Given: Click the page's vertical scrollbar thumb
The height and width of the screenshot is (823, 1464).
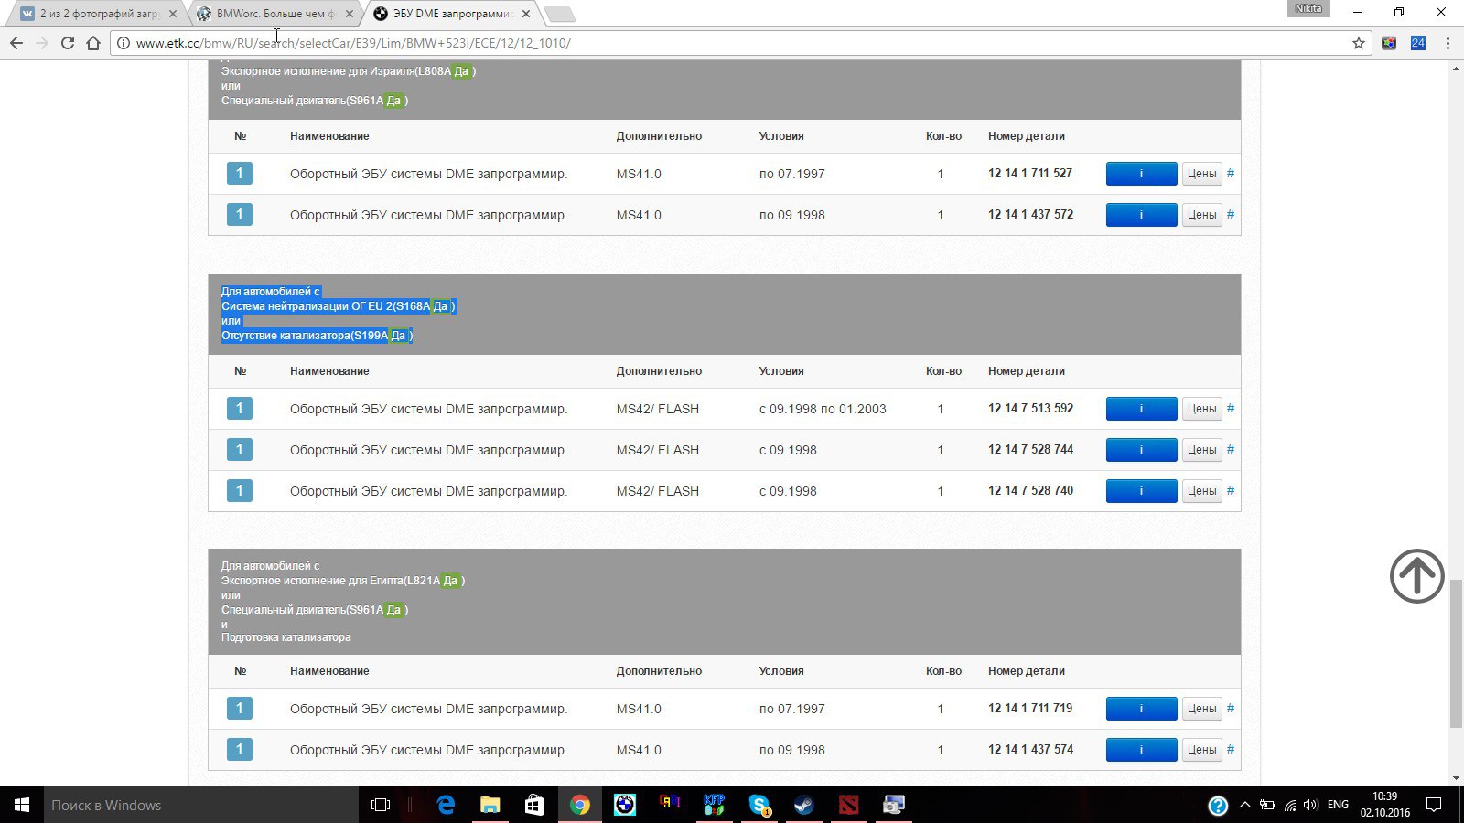Looking at the screenshot, I should [x=1456, y=653].
